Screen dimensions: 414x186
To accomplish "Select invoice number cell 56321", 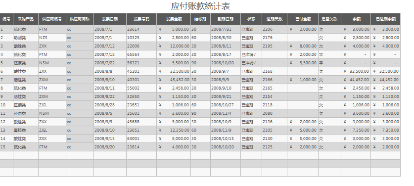I will pos(141,63).
